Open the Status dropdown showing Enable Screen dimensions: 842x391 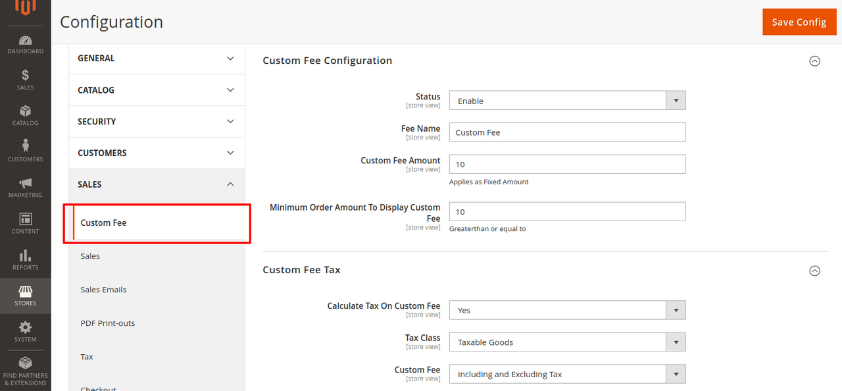(567, 101)
